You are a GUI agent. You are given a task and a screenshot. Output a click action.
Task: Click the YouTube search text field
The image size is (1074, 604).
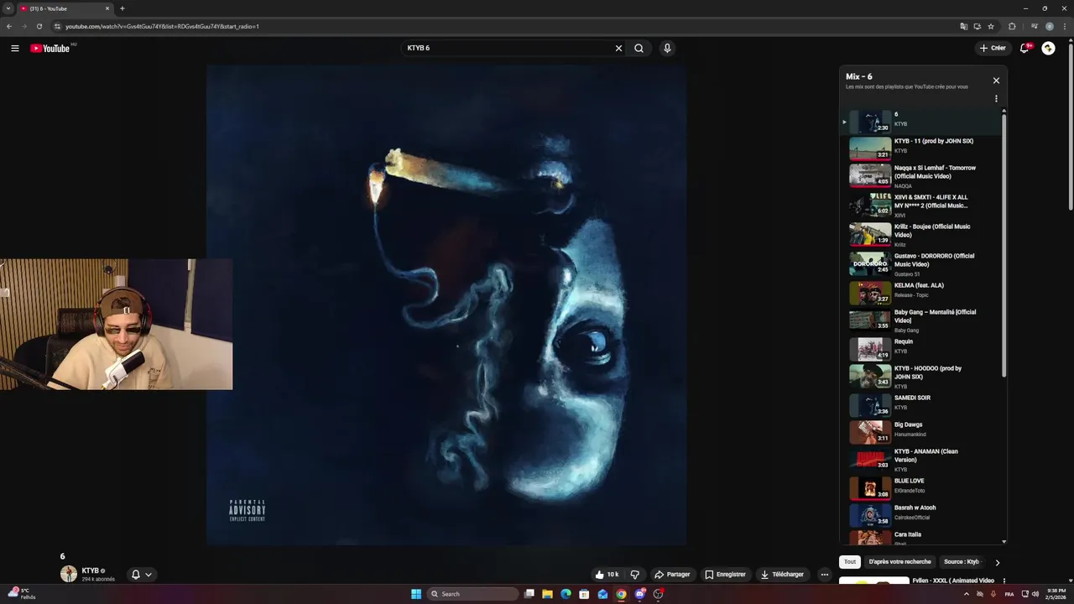(508, 48)
